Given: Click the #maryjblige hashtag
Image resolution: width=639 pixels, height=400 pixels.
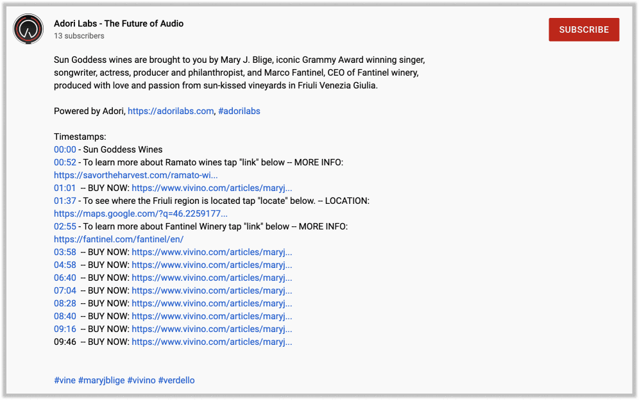Looking at the screenshot, I should click(101, 380).
